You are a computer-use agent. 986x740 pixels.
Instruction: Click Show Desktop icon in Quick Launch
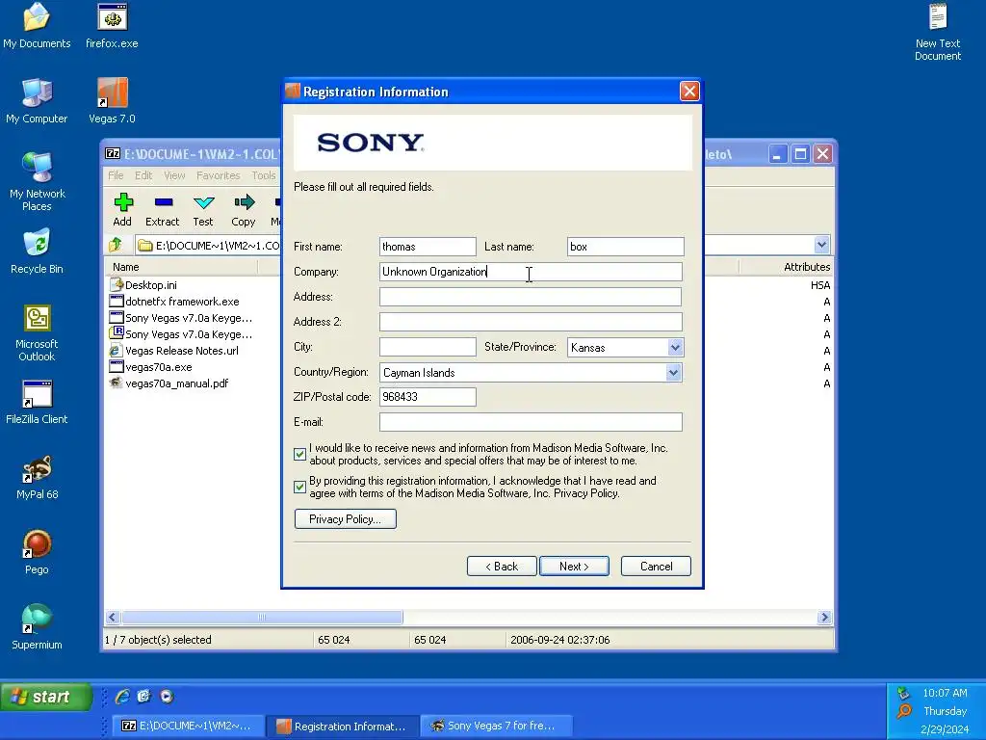(144, 696)
